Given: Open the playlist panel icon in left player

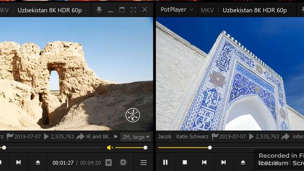Looking at the screenshot, I should [x=109, y=162].
